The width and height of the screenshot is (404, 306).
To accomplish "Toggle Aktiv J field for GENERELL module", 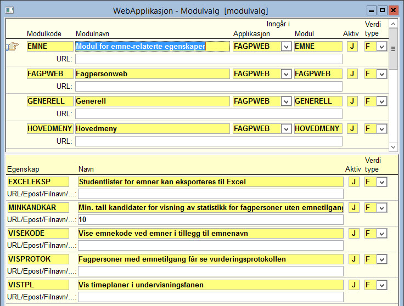I will point(352,101).
